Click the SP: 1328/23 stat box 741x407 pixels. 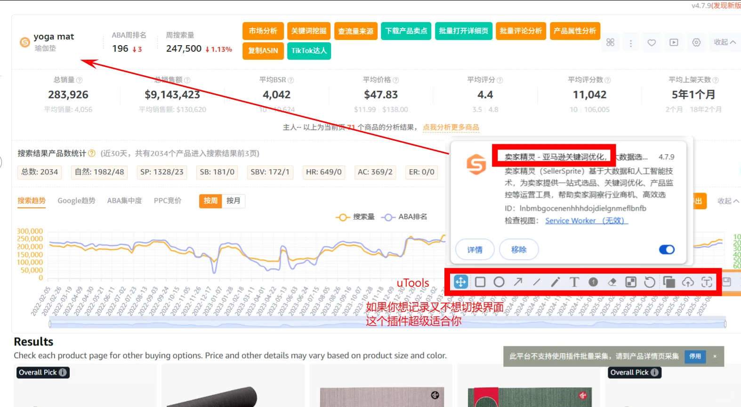[162, 172]
